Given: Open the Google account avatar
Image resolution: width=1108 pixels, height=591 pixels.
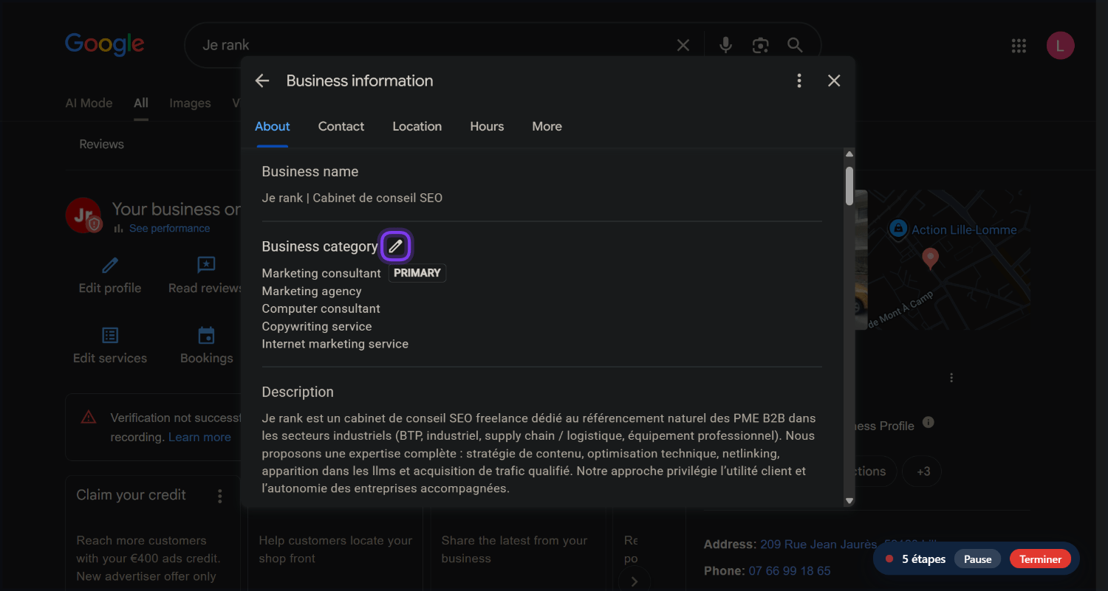Looking at the screenshot, I should (1060, 46).
